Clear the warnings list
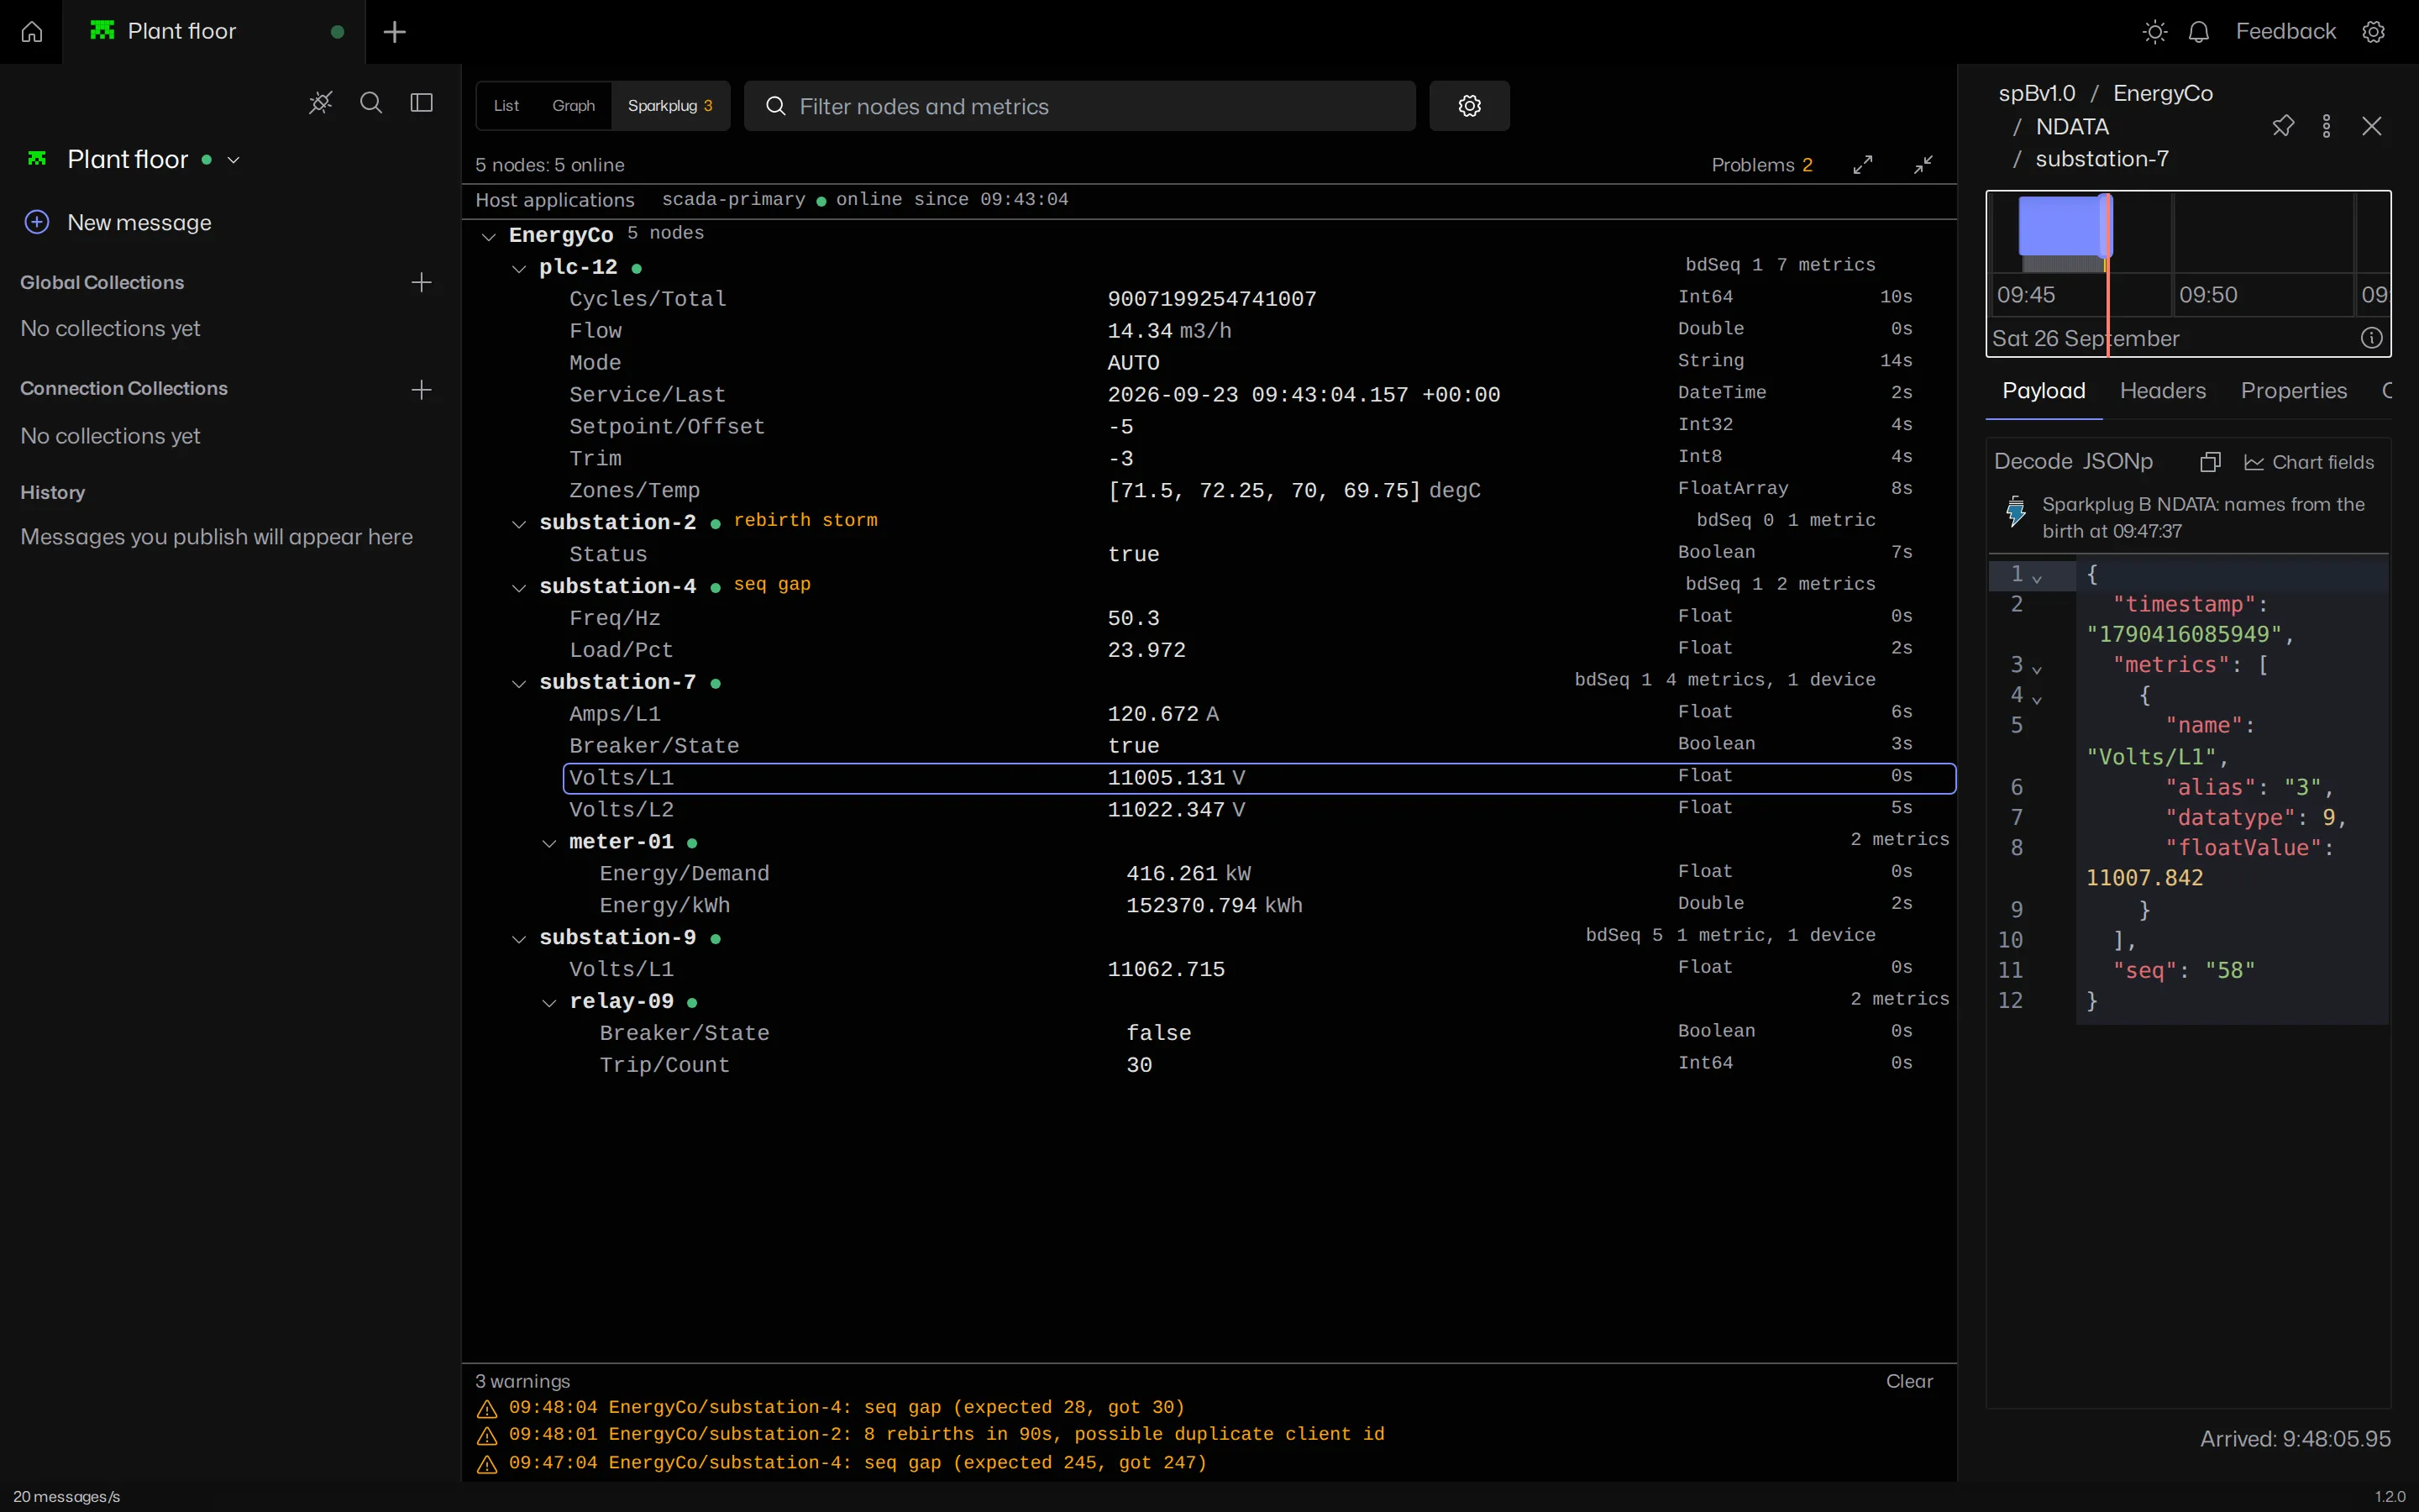The height and width of the screenshot is (1512, 2419). [1909, 1381]
